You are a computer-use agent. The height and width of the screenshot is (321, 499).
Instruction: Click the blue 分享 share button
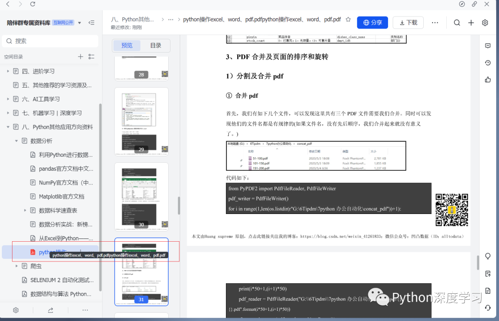tap(372, 22)
